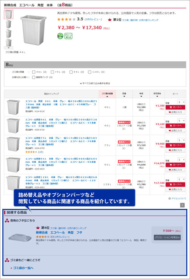The height and width of the screenshot is (279, 190).
Task: Check the 46L capacity filter
Action: point(34,72)
